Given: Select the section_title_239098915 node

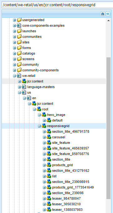Looking at the screenshot, I should coord(71,182).
